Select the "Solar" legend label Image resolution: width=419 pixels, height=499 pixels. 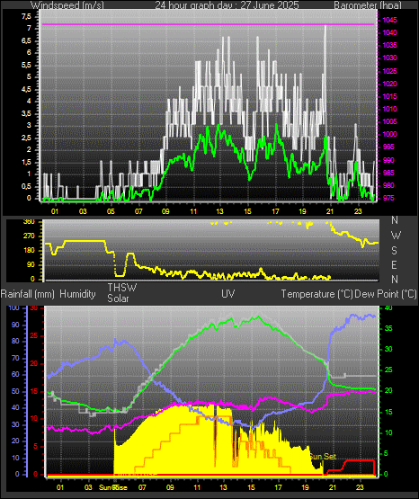(118, 299)
